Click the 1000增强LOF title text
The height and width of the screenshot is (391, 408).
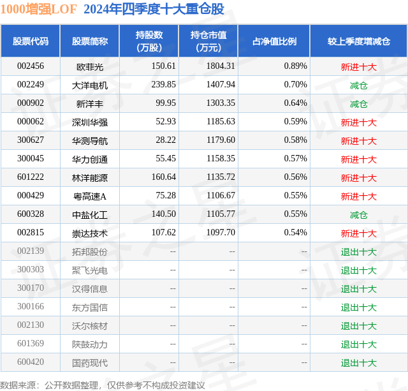39,10
